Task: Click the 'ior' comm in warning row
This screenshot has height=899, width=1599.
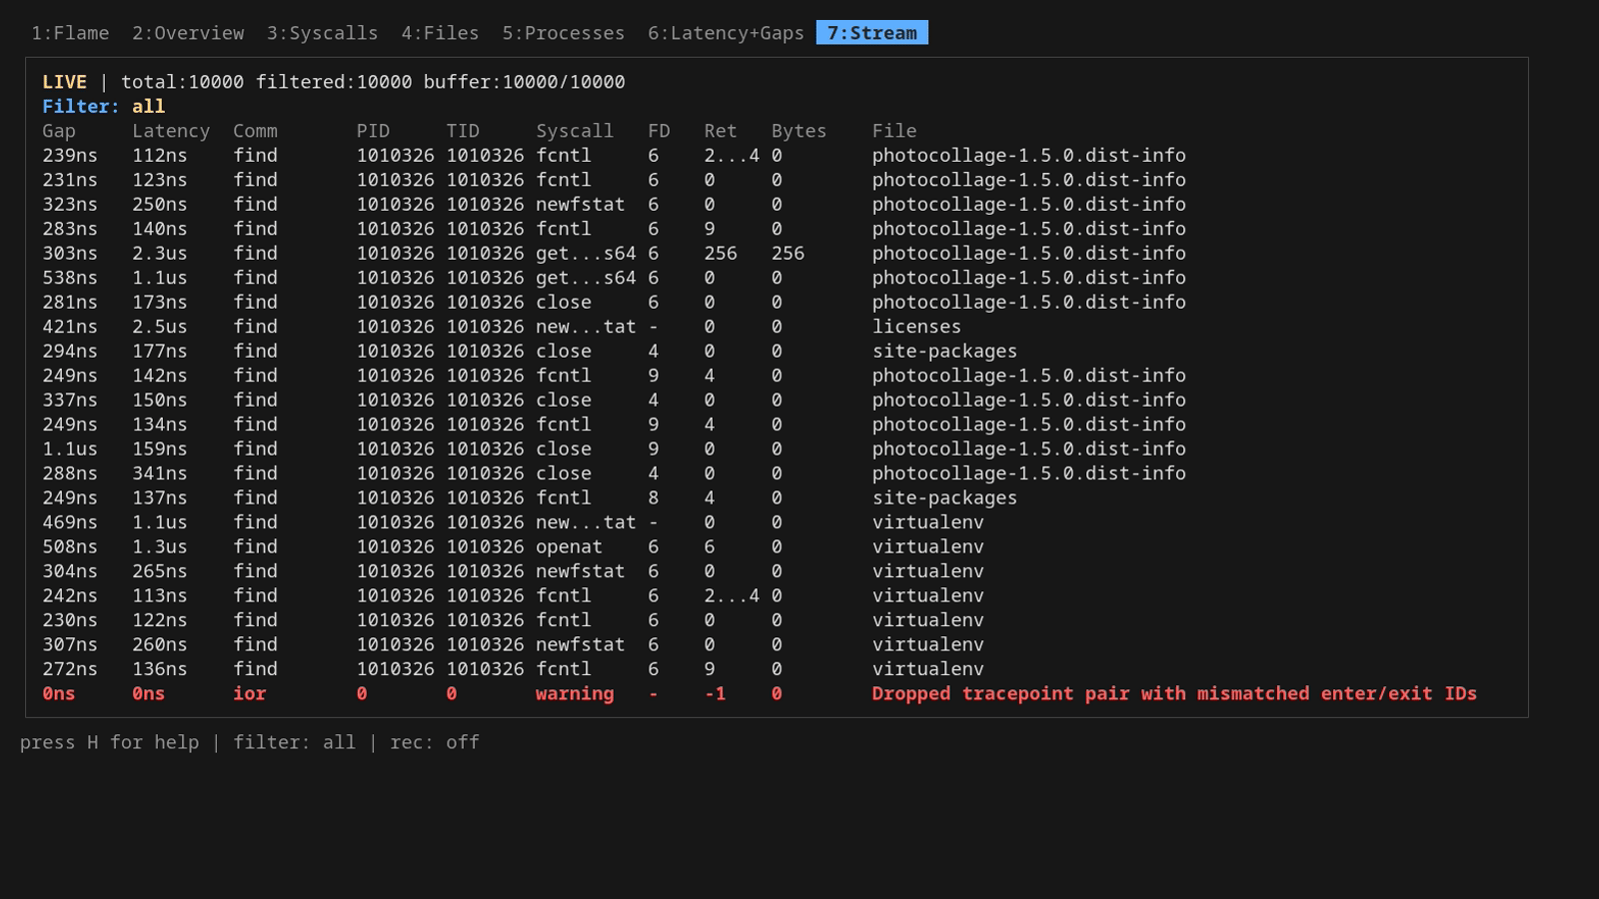Action: 250,693
